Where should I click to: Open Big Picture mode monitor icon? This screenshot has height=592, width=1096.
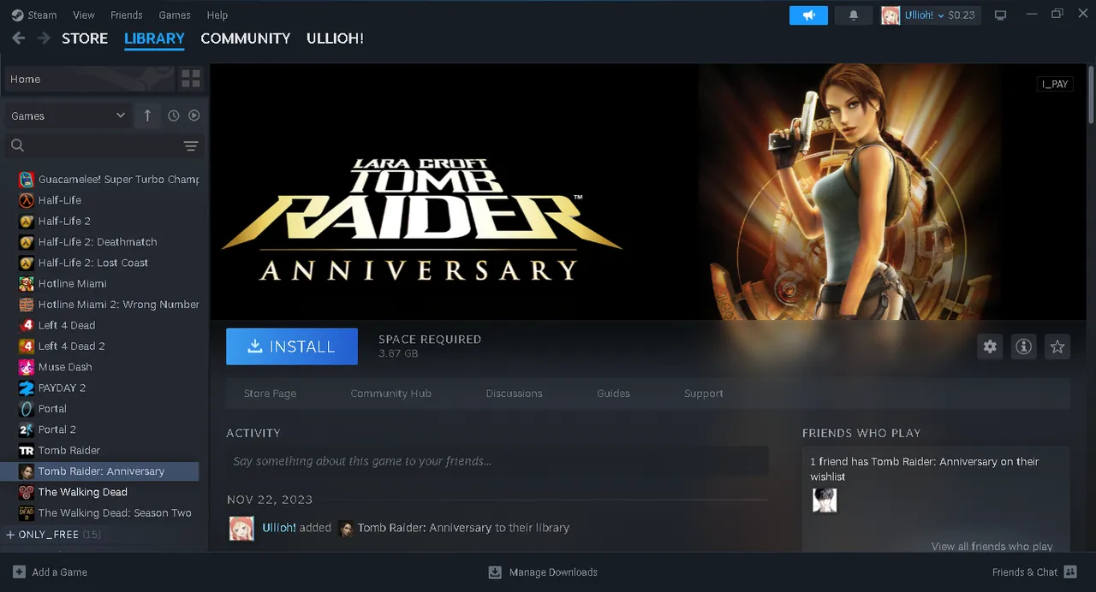[1000, 15]
